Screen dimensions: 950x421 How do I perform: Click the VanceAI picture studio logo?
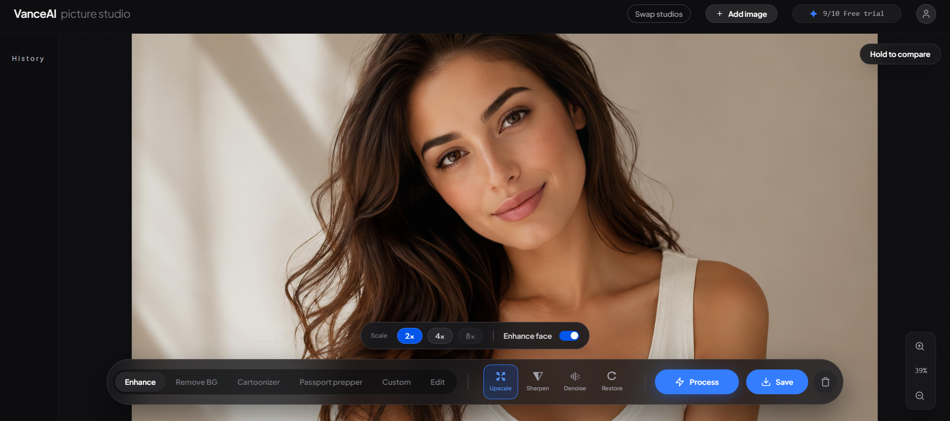(72, 14)
